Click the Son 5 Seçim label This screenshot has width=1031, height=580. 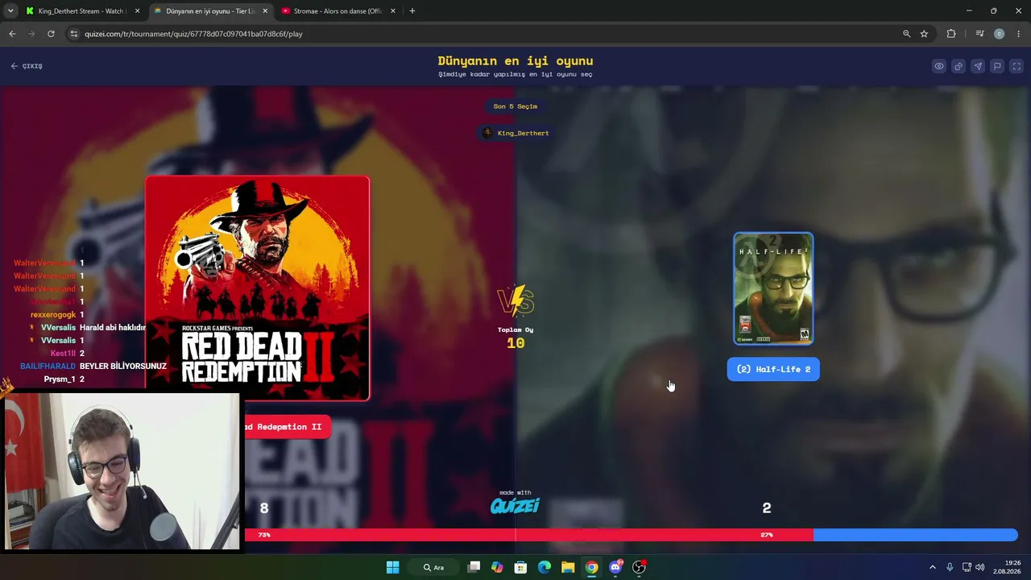click(x=515, y=106)
